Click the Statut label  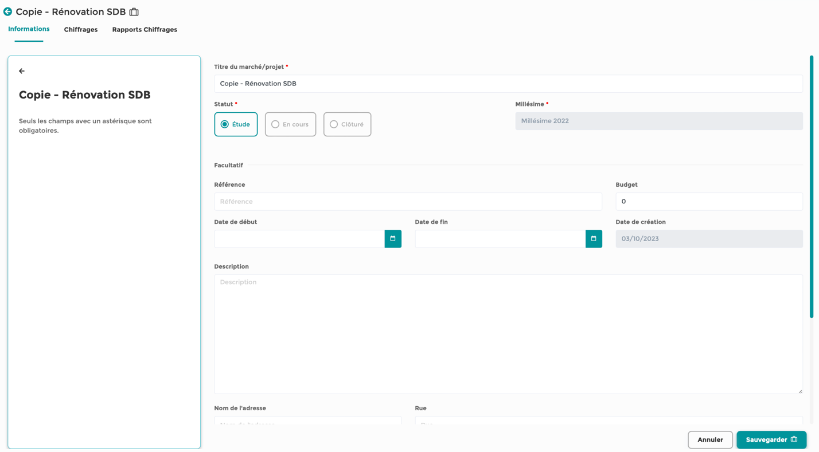coord(224,104)
